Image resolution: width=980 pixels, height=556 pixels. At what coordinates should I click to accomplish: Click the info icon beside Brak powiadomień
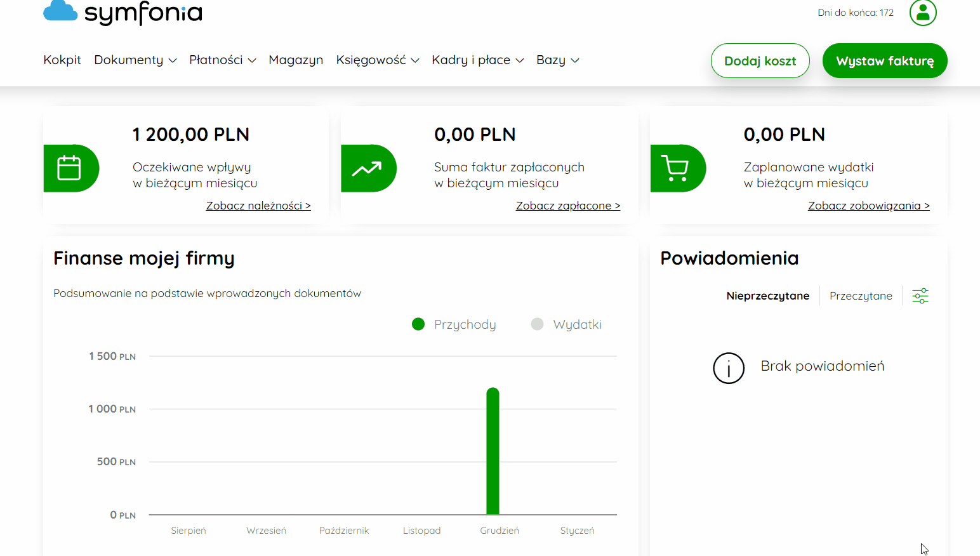pyautogui.click(x=729, y=368)
